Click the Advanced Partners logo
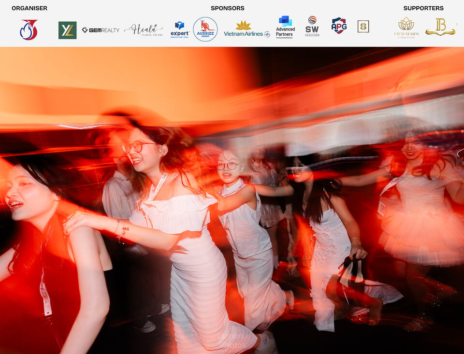464x354 pixels. coord(285,27)
